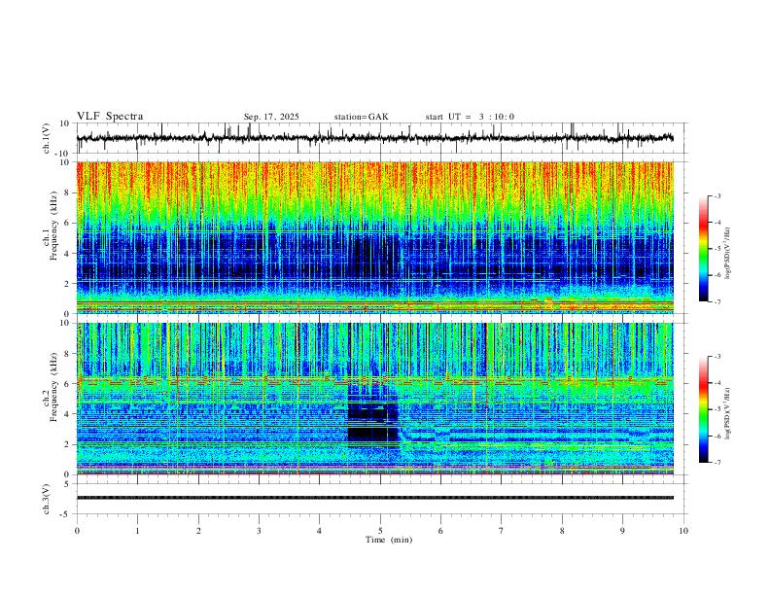The height and width of the screenshot is (595, 770).
Task: Click time axis tick label "9"
Action: (x=622, y=531)
